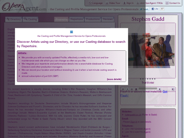
Task: Click the volume up speaker icon
Action: click(x=173, y=89)
